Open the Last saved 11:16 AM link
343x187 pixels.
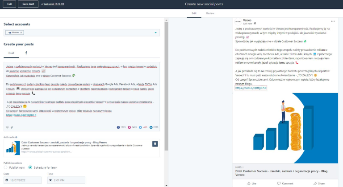pos(54,4)
